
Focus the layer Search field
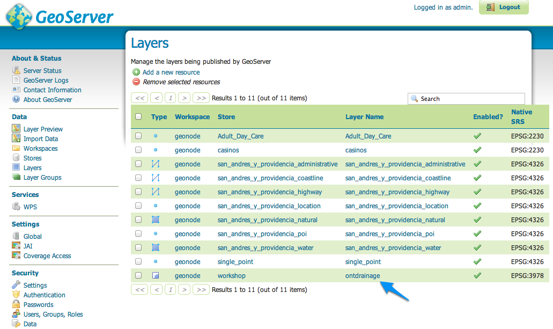(466, 99)
